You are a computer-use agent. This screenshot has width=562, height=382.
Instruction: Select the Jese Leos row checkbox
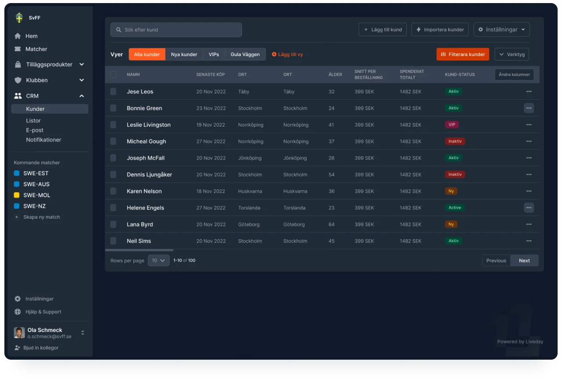(x=113, y=92)
